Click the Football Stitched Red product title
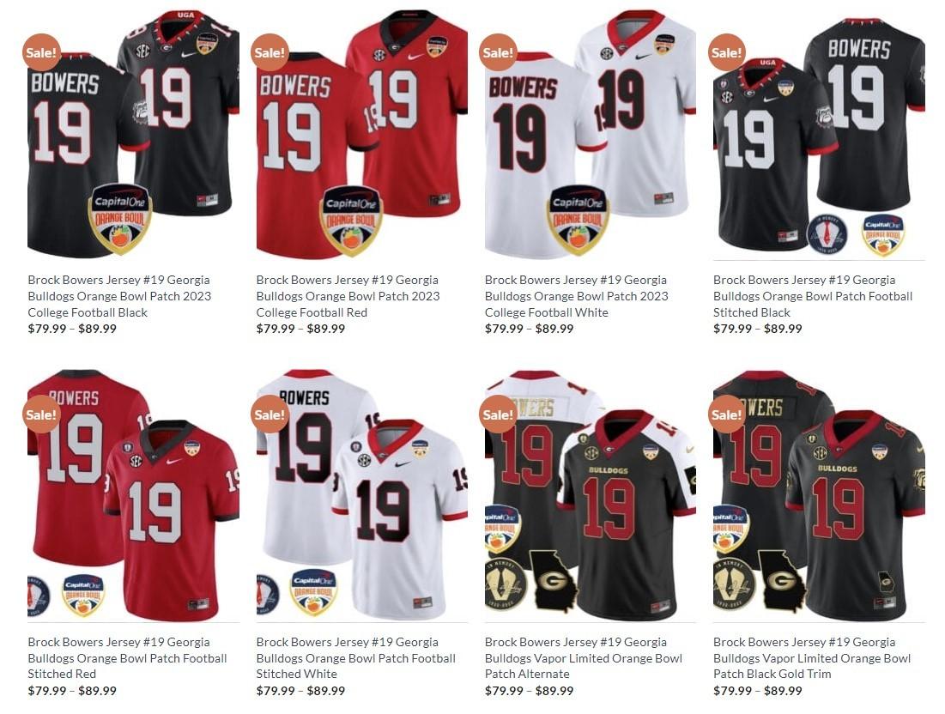 127,658
